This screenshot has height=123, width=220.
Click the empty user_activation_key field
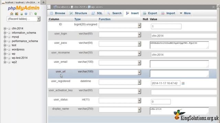click(184, 92)
